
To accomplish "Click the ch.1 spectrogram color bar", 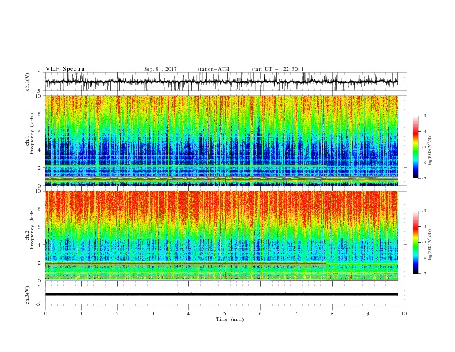I will [415, 147].
